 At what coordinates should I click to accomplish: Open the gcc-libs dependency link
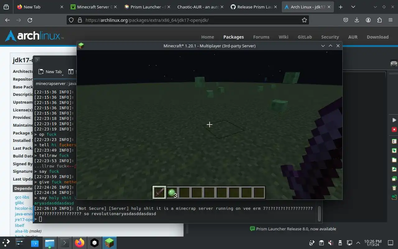click(x=22, y=197)
